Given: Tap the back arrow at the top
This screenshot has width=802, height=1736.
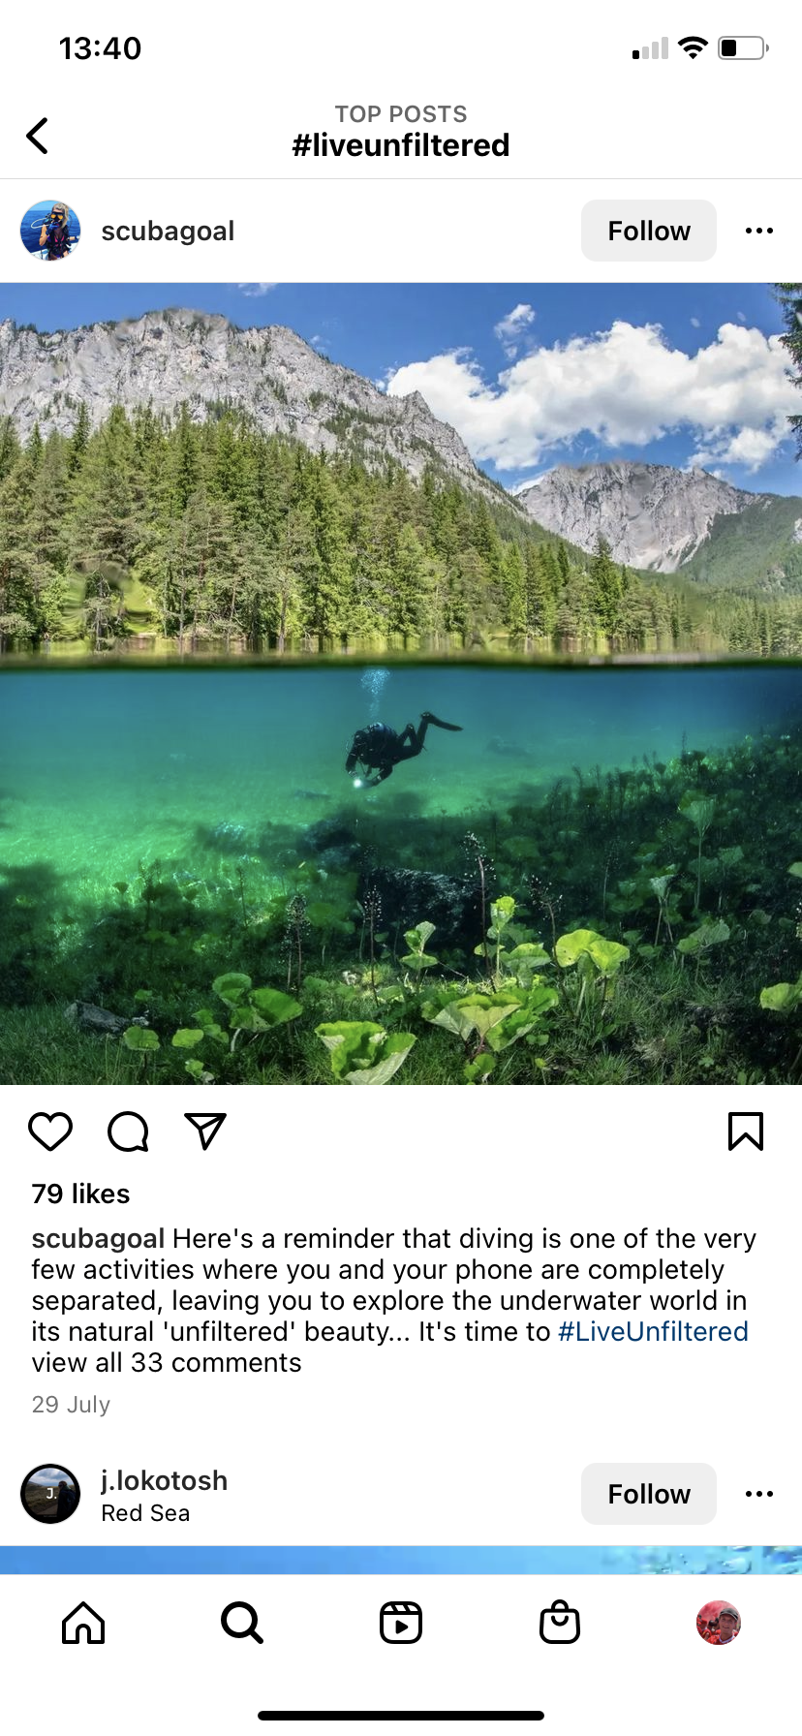Looking at the screenshot, I should point(37,136).
